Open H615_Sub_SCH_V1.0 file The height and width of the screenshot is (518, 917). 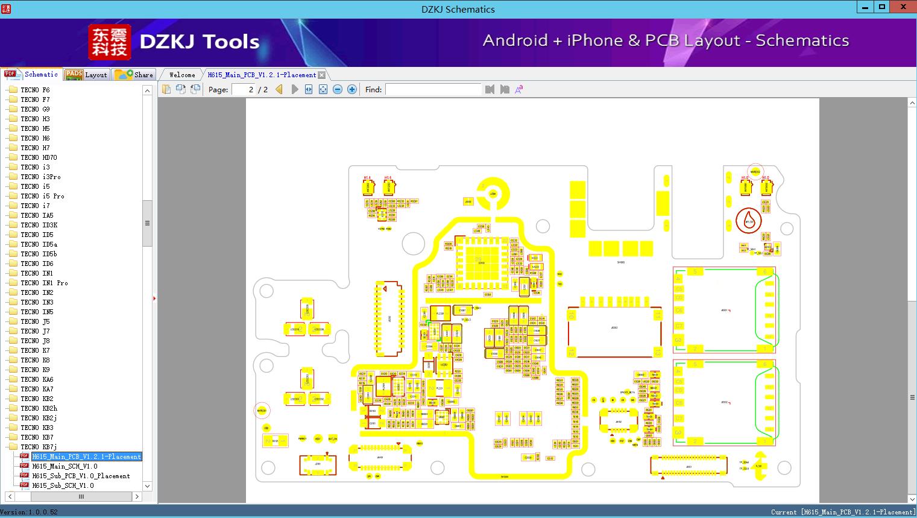point(63,485)
